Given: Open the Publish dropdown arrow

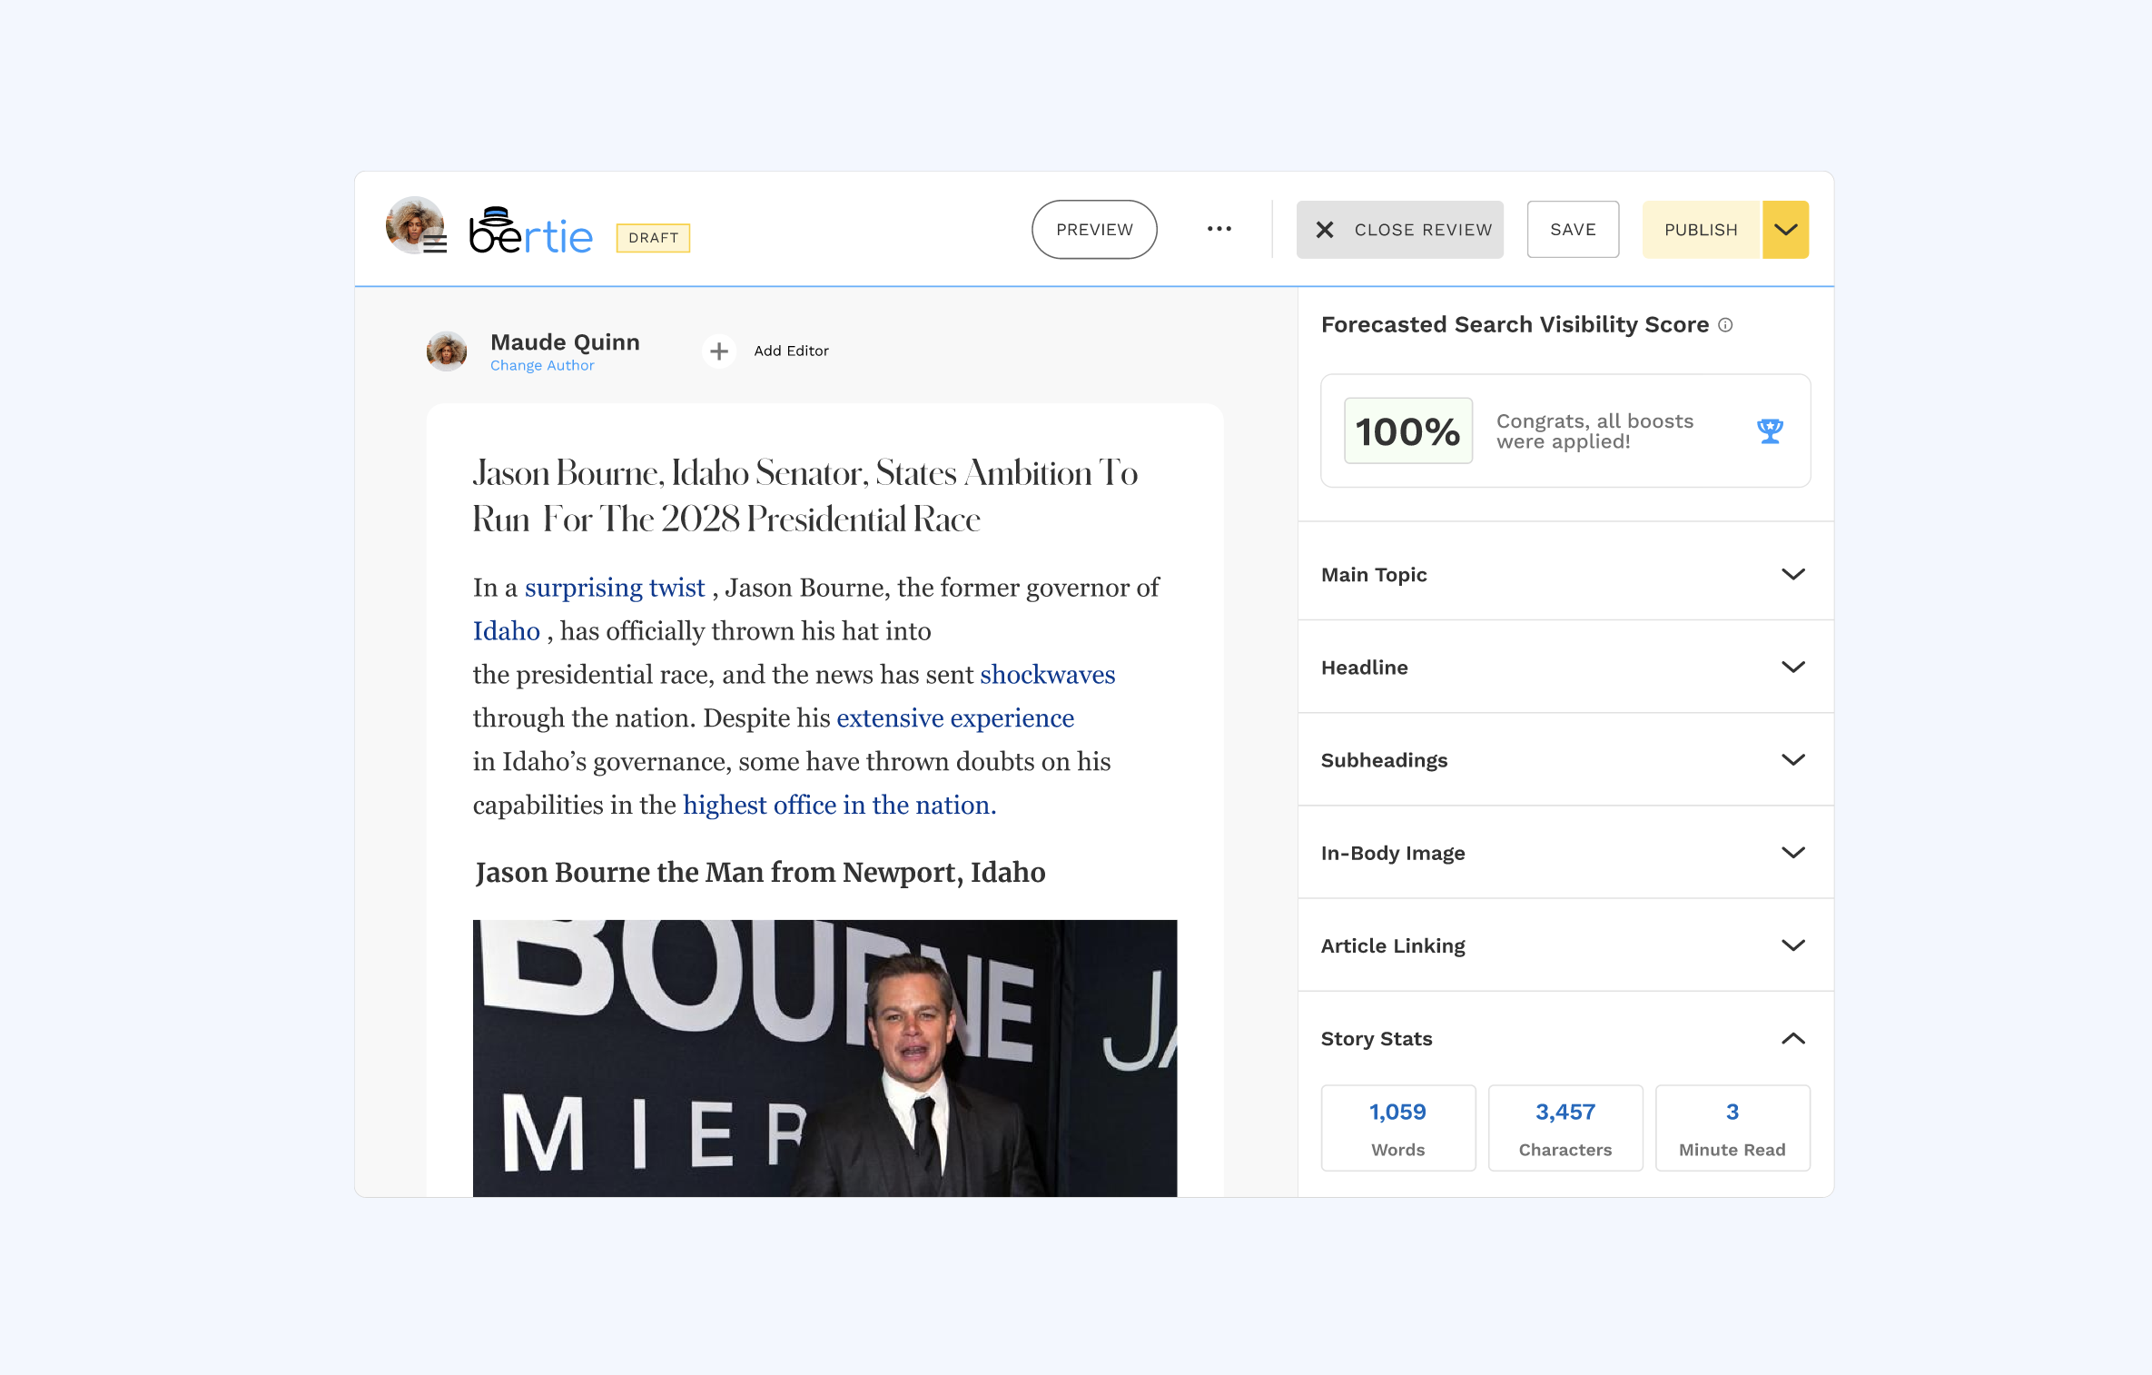Looking at the screenshot, I should (x=1785, y=230).
